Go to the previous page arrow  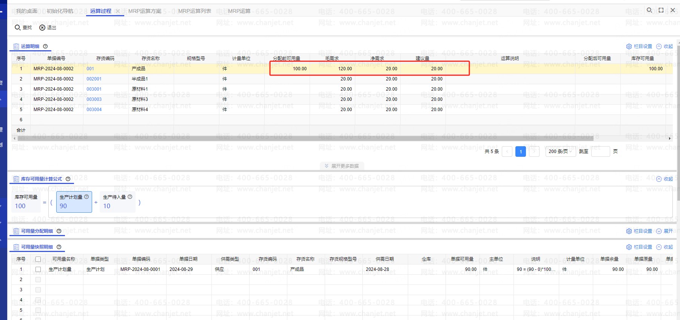click(507, 151)
